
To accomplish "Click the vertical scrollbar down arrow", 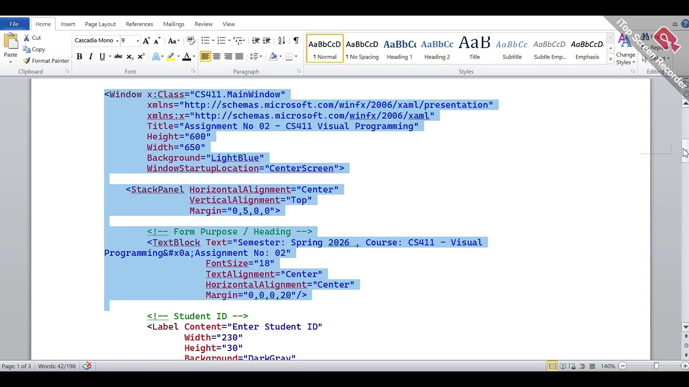I will (x=686, y=327).
